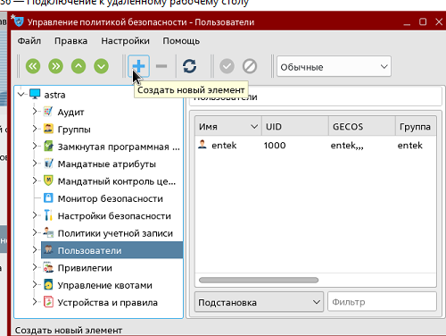Click Политики учетной записи icon
Image resolution: width=446 pixels, height=336 pixels.
click(48, 232)
